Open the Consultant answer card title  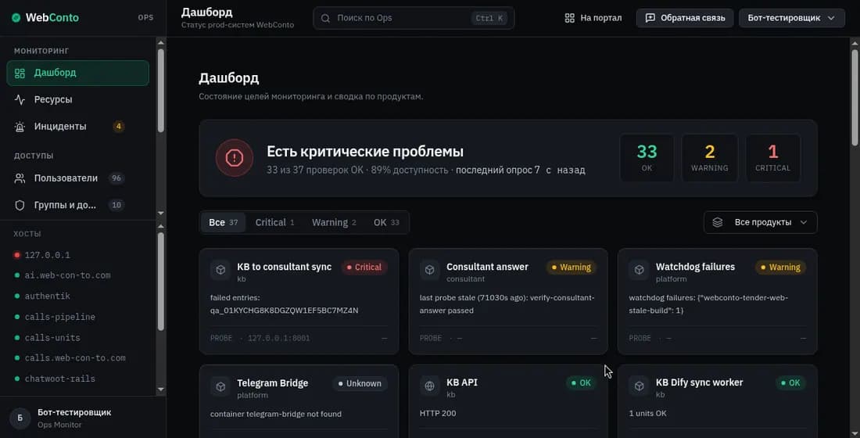487,267
